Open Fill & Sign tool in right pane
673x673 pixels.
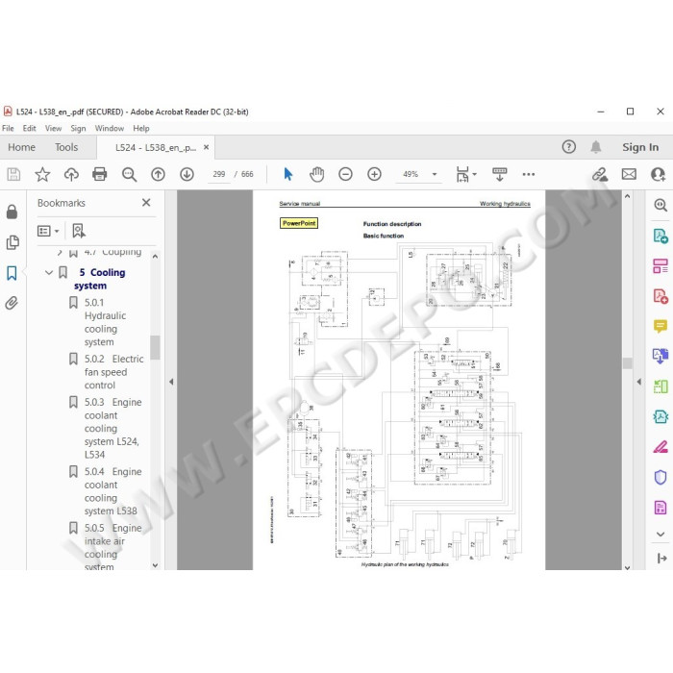(x=661, y=447)
